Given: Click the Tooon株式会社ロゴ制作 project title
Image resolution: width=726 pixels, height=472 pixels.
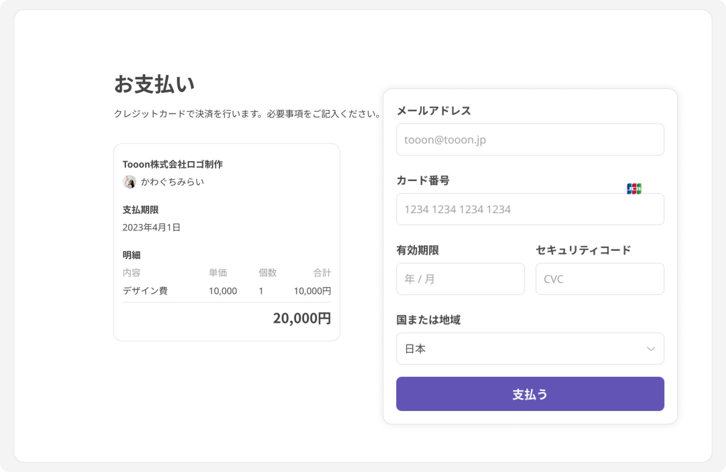Looking at the screenshot, I should 173,164.
